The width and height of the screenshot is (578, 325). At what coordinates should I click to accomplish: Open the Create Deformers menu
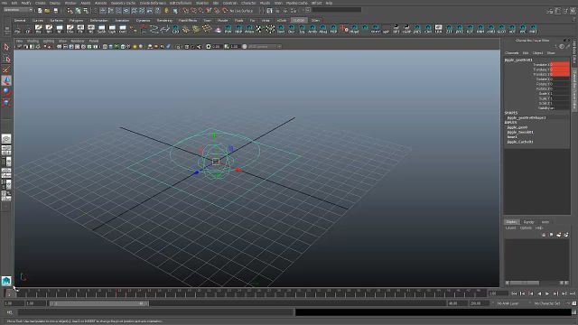[x=153, y=3]
